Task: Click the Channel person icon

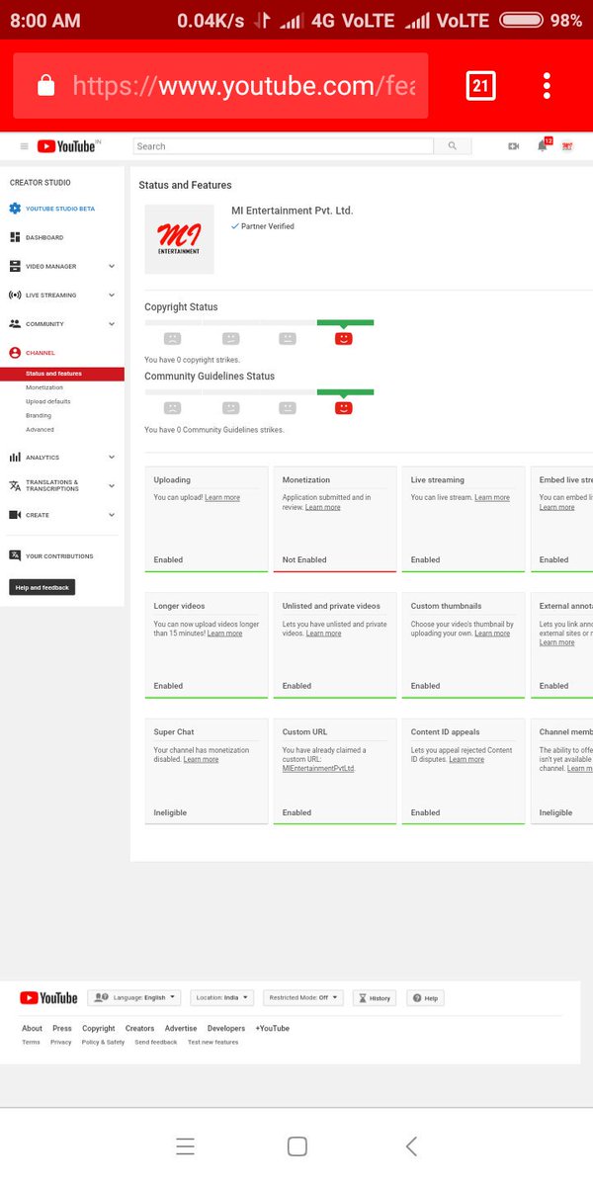Action: (x=15, y=352)
